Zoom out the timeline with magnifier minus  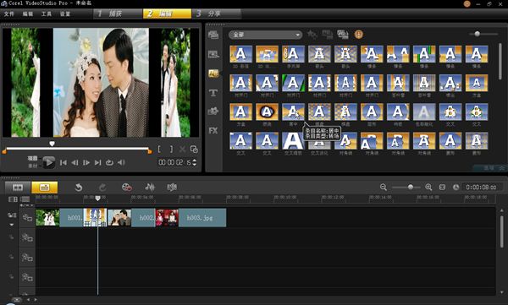click(384, 187)
